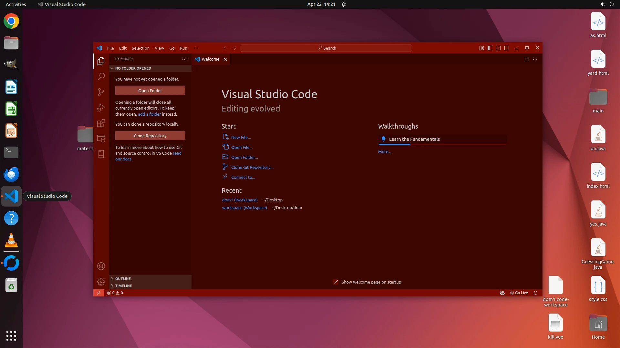Open Manage gear icon in activity bar
The image size is (620, 348).
(x=101, y=282)
